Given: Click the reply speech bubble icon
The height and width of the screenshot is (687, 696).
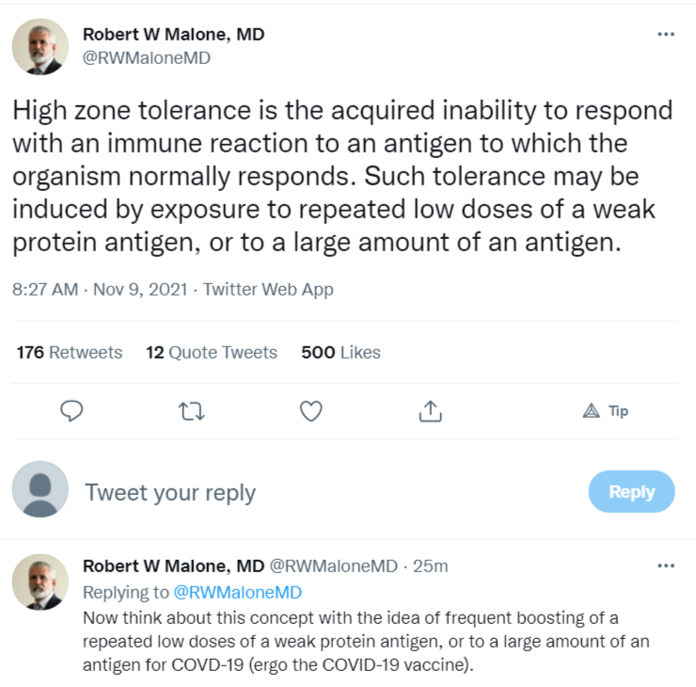Looking at the screenshot, I should tap(71, 411).
